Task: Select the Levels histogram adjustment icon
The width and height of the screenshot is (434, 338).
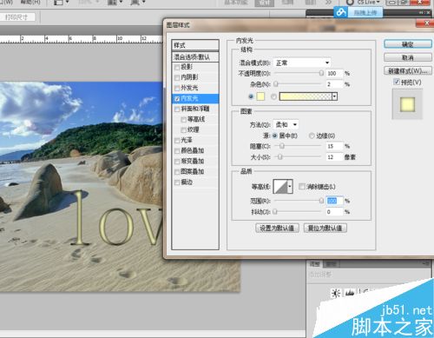Action: point(350,293)
